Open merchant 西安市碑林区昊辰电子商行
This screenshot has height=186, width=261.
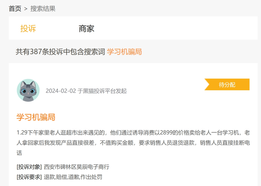point(76,167)
